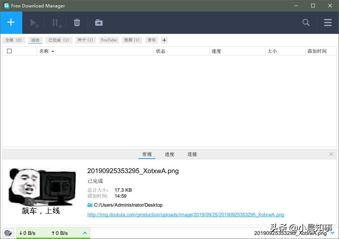
Task: Open the YouTube filter tab
Action: pyautogui.click(x=109, y=40)
